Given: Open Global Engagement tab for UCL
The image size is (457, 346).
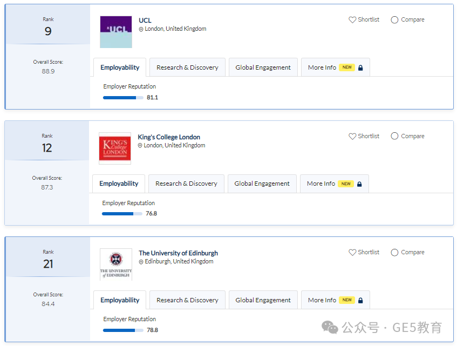Looking at the screenshot, I should click(x=263, y=67).
